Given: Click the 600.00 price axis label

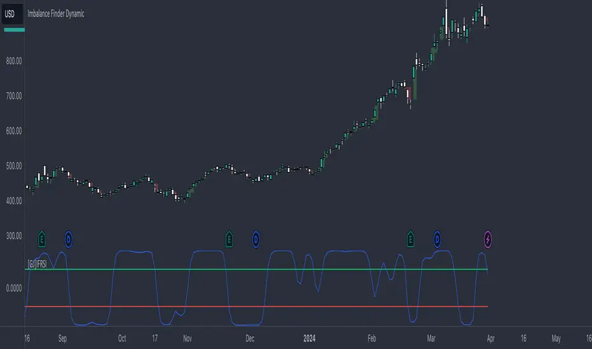Looking at the screenshot, I should (x=14, y=131).
